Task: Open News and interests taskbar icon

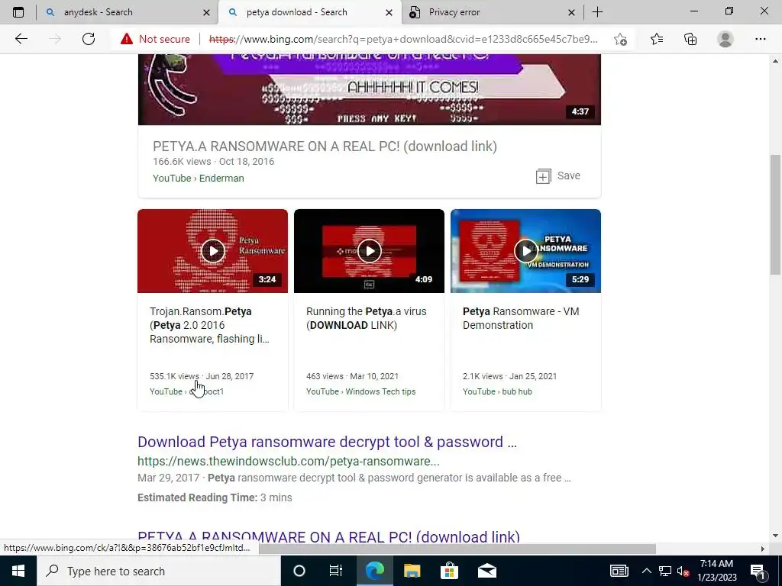Action: click(x=619, y=571)
